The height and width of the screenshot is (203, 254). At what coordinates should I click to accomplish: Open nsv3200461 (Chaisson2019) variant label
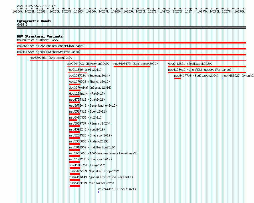pos(51,58)
